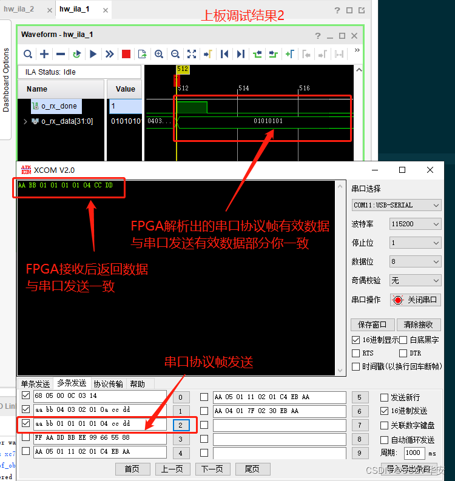Viewport: 455px width, 481px height.
Task: Zoom out of the waveform
Action: pyautogui.click(x=175, y=55)
